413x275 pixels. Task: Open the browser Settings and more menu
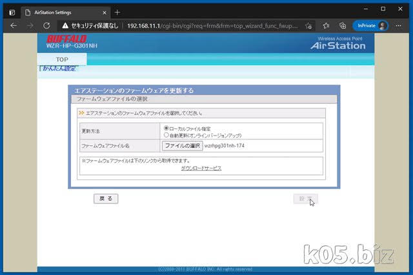pos(399,26)
